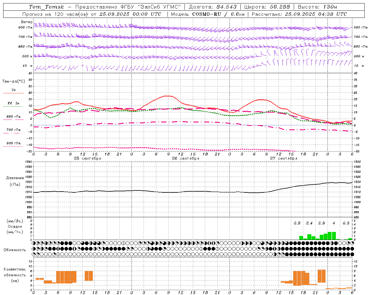The height and width of the screenshot is (295, 369).
Task: Click the Td 2м dew point legend entry
Action: click(13, 104)
